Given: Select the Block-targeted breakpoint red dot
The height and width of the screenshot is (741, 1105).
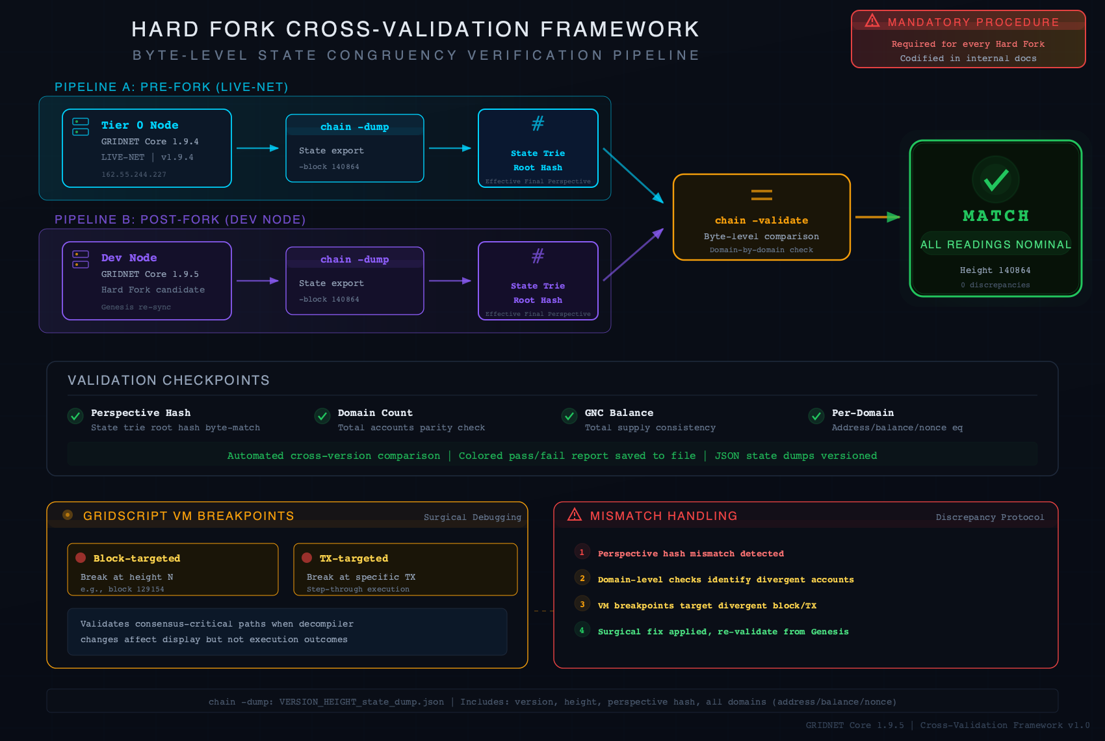Looking at the screenshot, I should (x=81, y=558).
